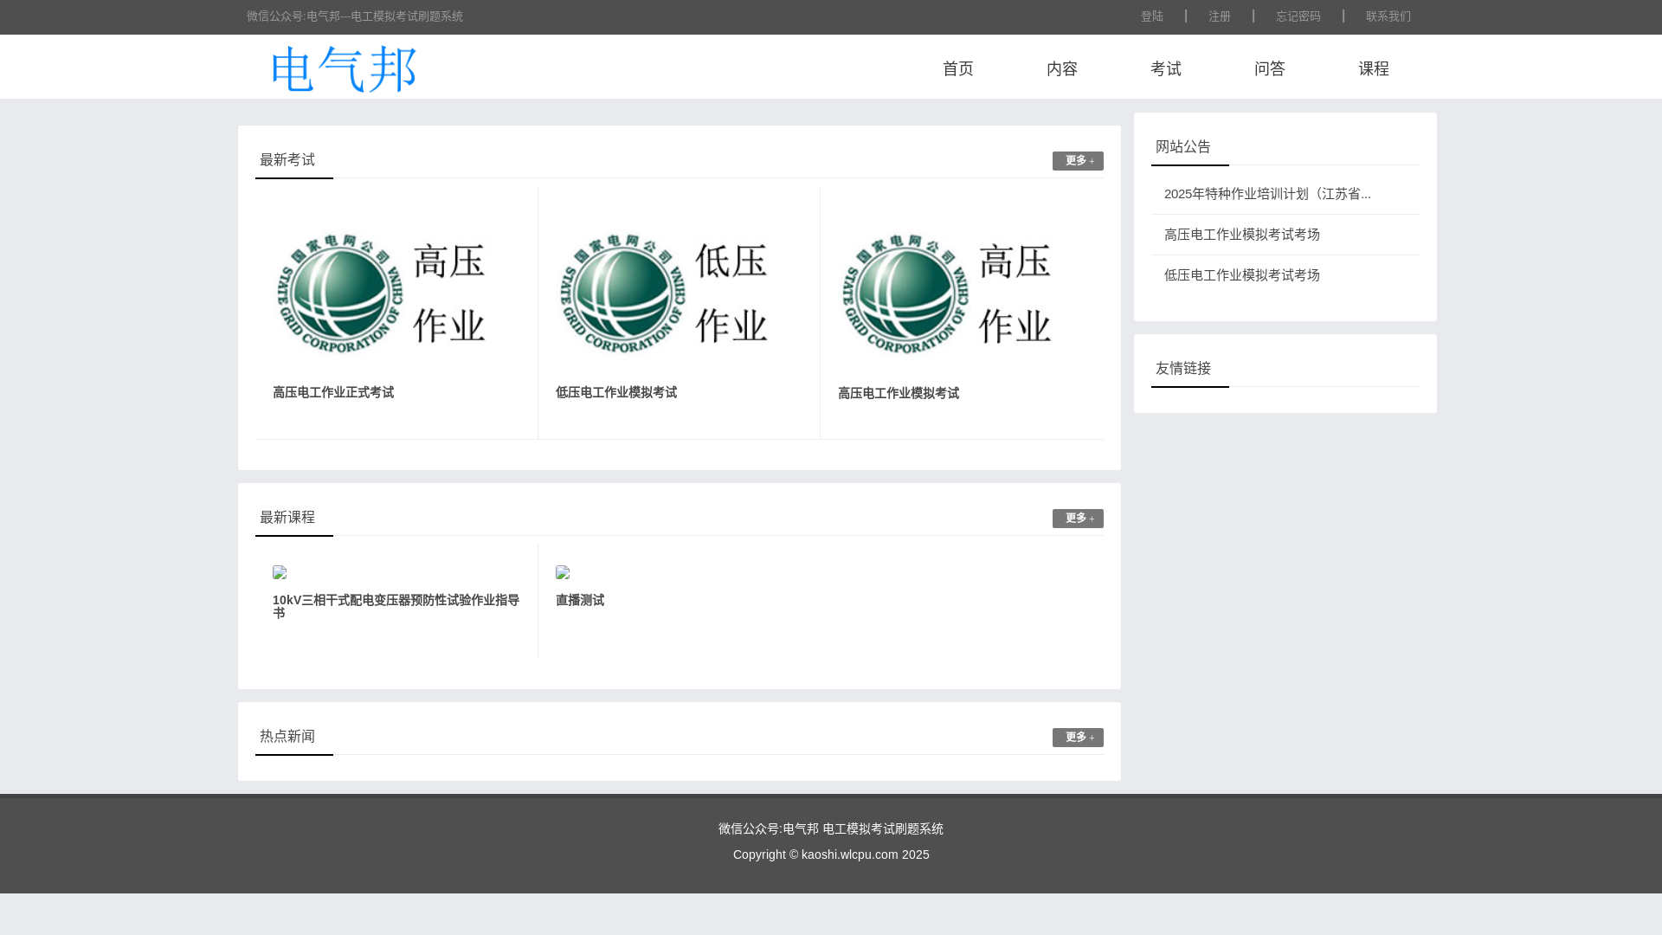Click 更多 button in 最新考试 section
The width and height of the screenshot is (1662, 935).
[x=1078, y=161]
